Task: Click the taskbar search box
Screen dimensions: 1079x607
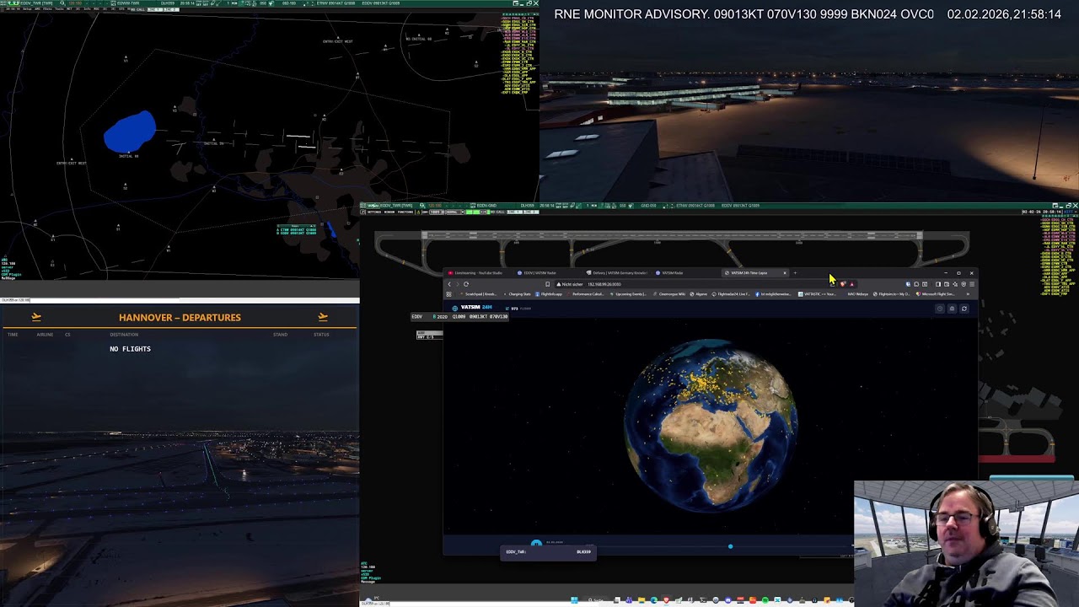Action: click(x=597, y=600)
